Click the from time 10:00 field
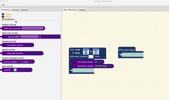This screenshot has width=169, height=100. [78, 50]
